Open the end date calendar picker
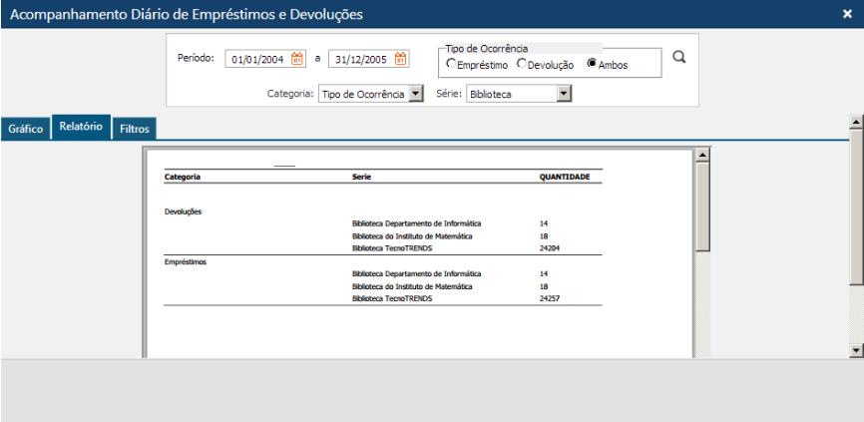864x422 pixels. coord(400,59)
